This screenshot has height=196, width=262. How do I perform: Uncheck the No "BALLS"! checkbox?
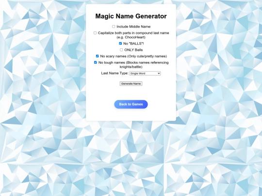[120, 44]
